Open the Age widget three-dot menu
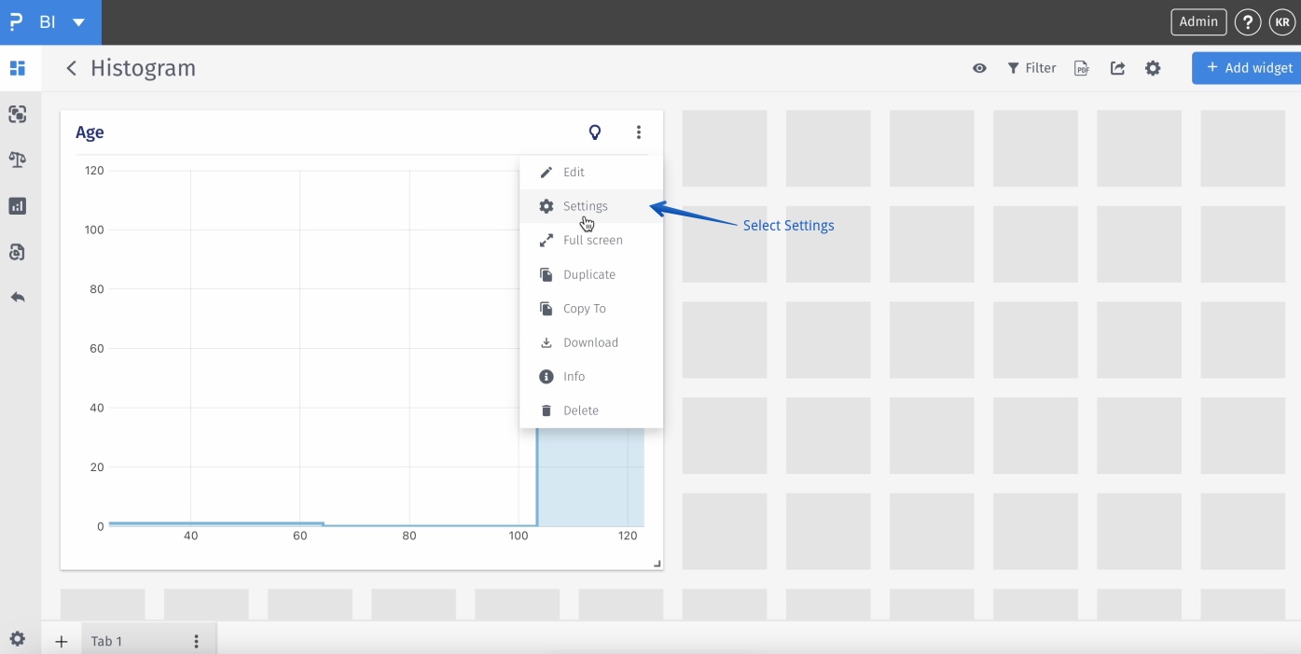Image resolution: width=1301 pixels, height=654 pixels. 639,132
